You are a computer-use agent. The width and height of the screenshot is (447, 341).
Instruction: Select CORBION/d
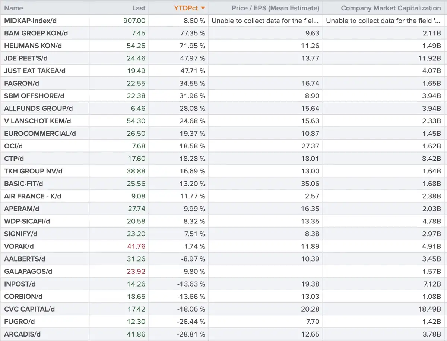pyautogui.click(x=23, y=297)
